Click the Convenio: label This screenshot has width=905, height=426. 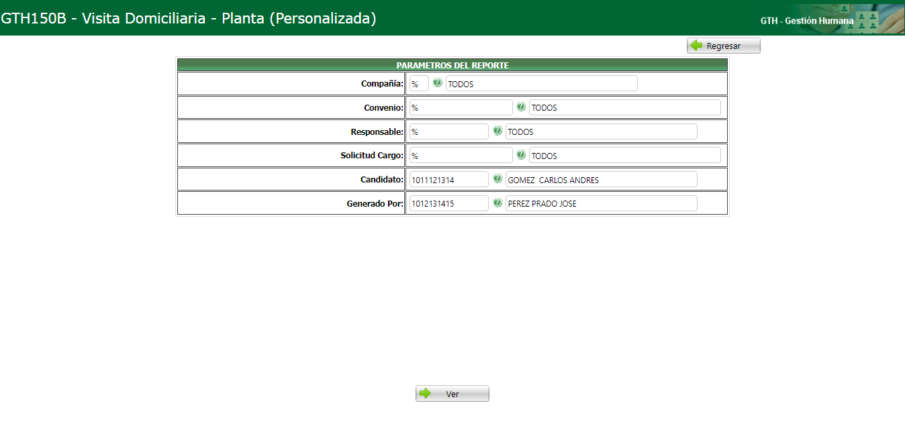click(x=384, y=107)
